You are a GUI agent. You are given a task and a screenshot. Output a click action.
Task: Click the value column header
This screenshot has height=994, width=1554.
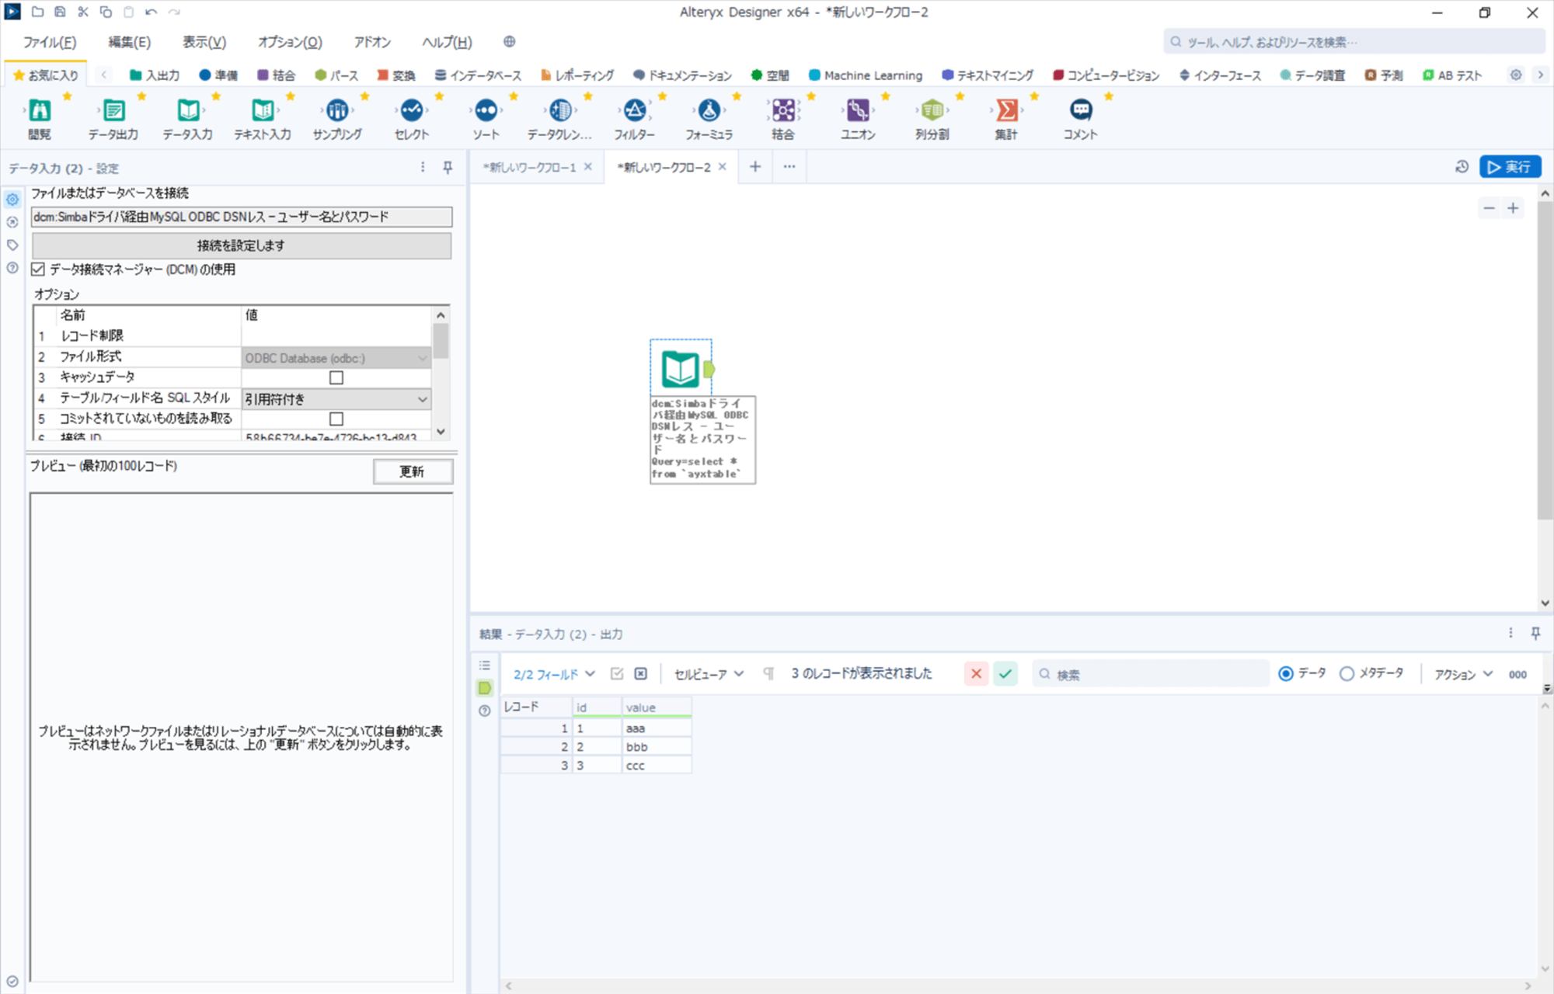[x=656, y=707]
